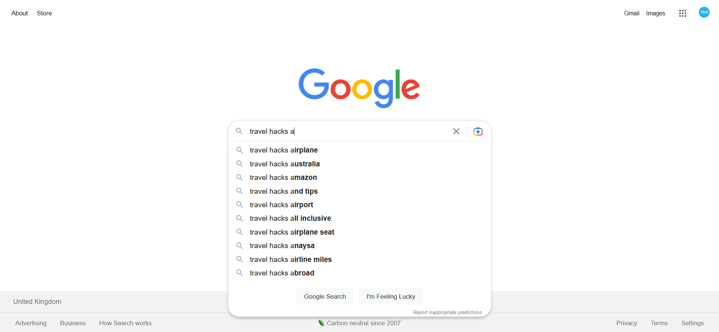Image resolution: width=719 pixels, height=332 pixels.
Task: Open Report inappropriate predictions link
Action: coord(447,312)
